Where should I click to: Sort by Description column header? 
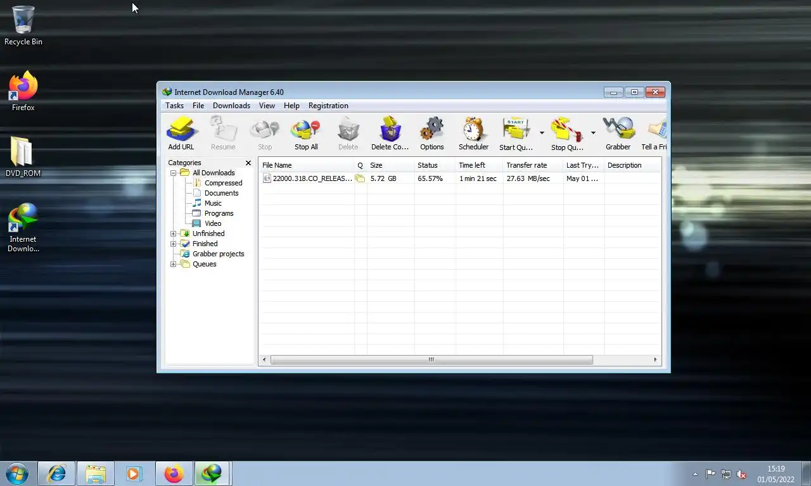(x=632, y=165)
